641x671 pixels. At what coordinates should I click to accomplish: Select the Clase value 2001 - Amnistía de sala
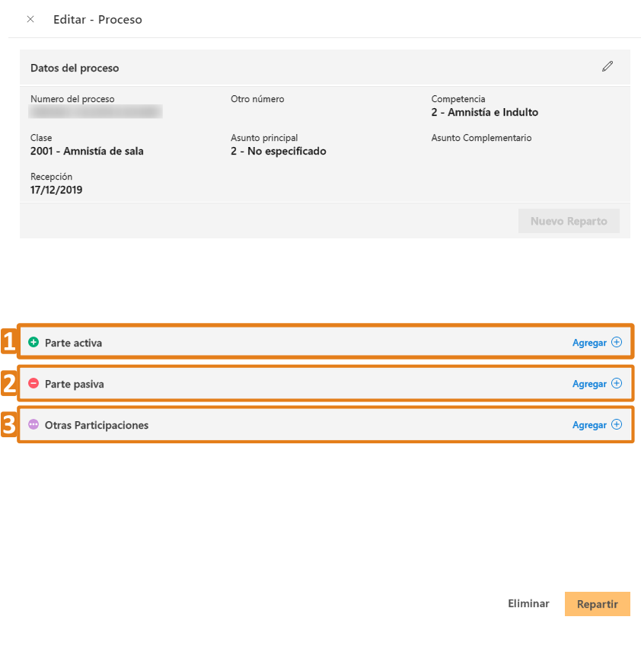coord(87,151)
